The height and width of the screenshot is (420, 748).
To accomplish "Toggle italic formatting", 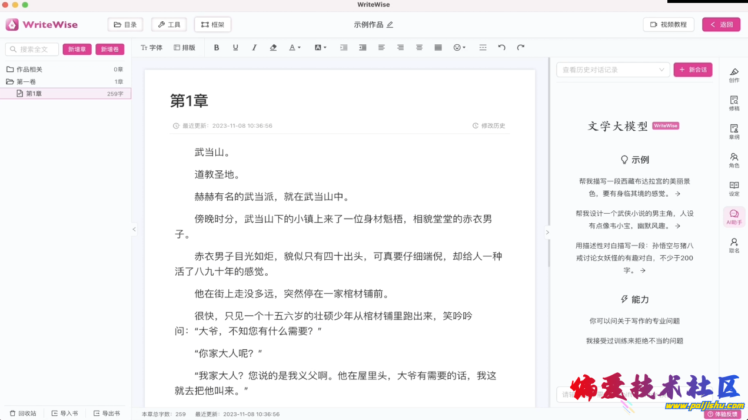I will 254,48.
